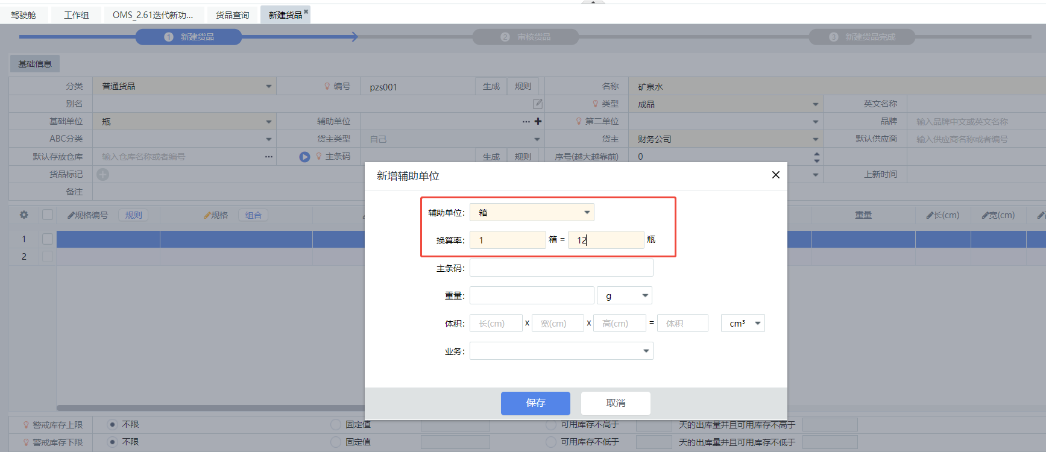Image resolution: width=1046 pixels, height=452 pixels.
Task: Click the 取消 button
Action: coord(616,403)
